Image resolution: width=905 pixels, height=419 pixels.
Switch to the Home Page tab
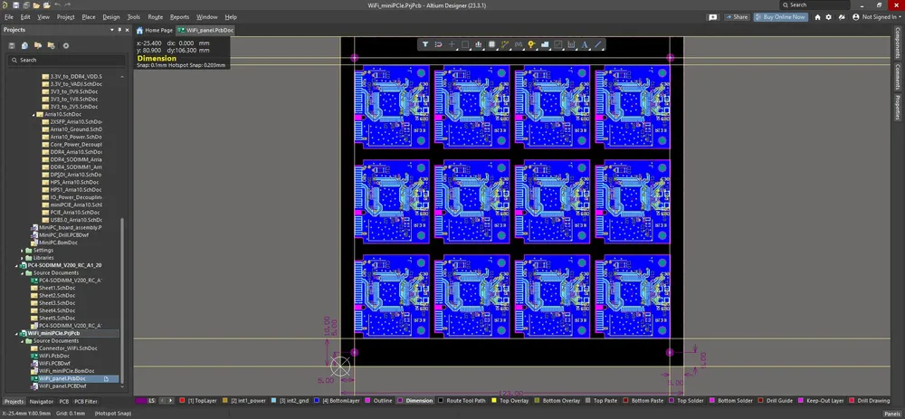click(154, 30)
